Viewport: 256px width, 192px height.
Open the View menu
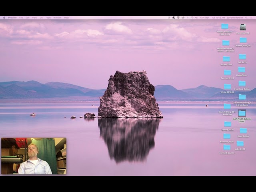click(34, 18)
